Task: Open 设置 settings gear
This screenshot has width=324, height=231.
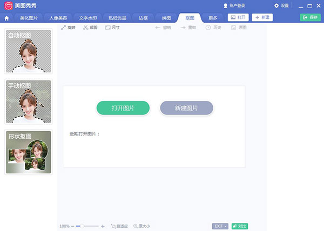Action: click(x=281, y=6)
